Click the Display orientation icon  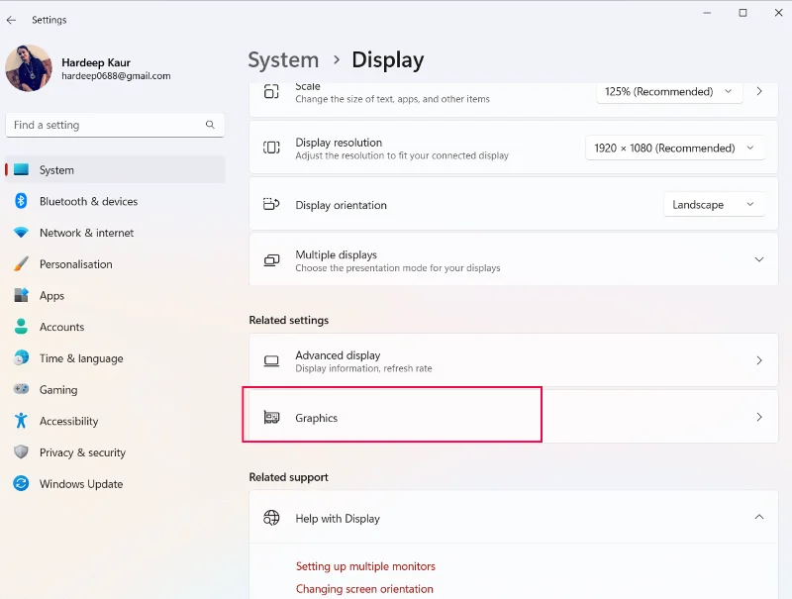point(271,204)
